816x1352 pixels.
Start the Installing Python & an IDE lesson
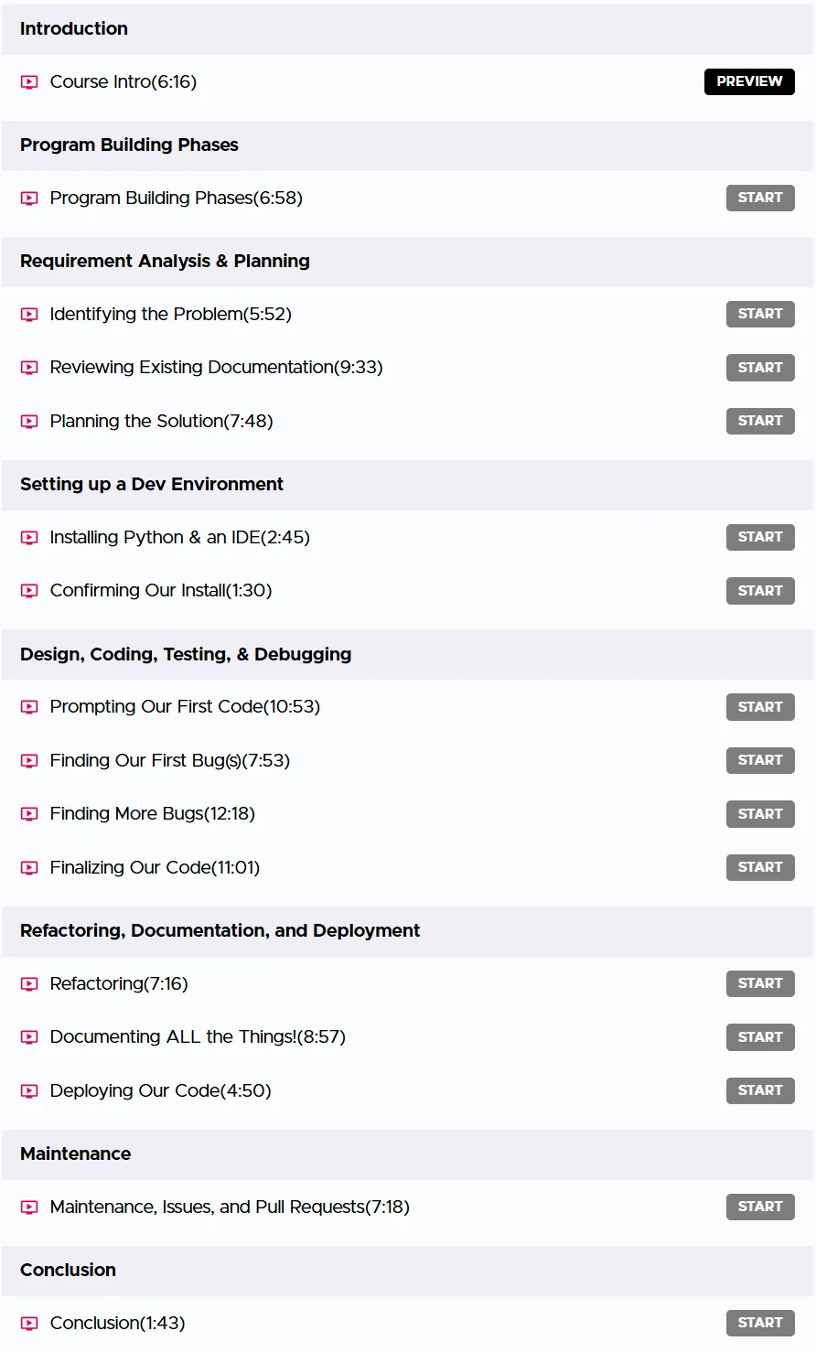(x=760, y=537)
